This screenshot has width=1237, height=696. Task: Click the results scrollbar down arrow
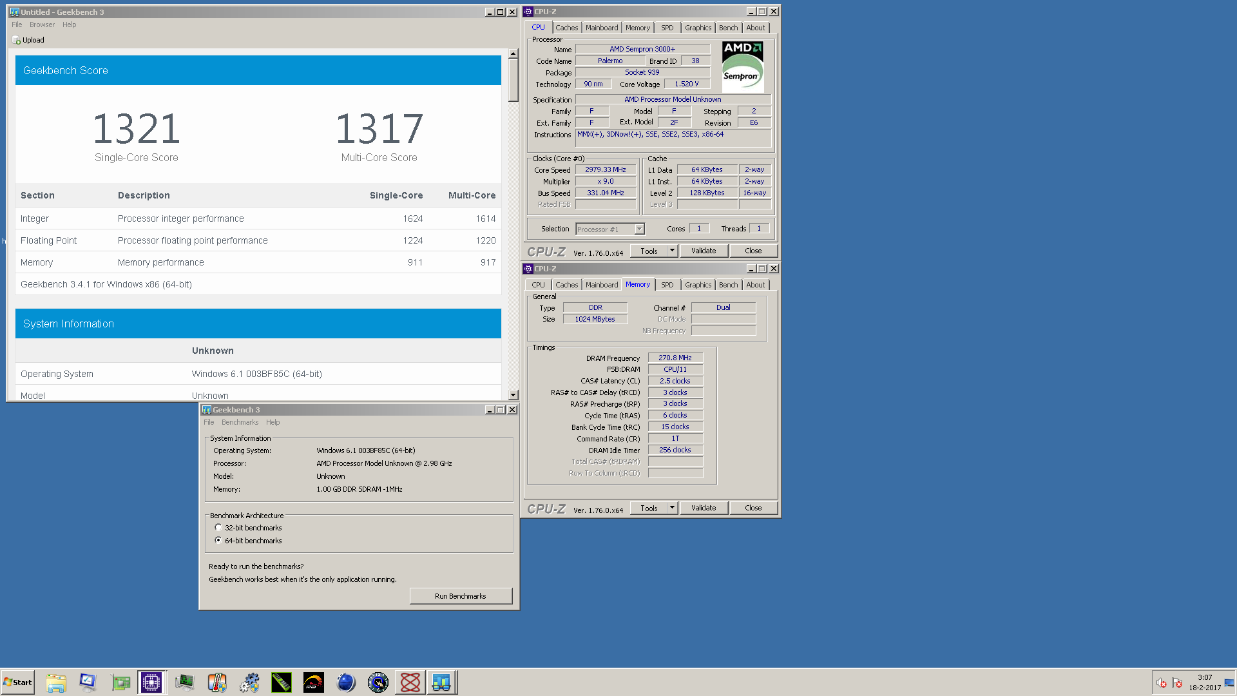513,395
